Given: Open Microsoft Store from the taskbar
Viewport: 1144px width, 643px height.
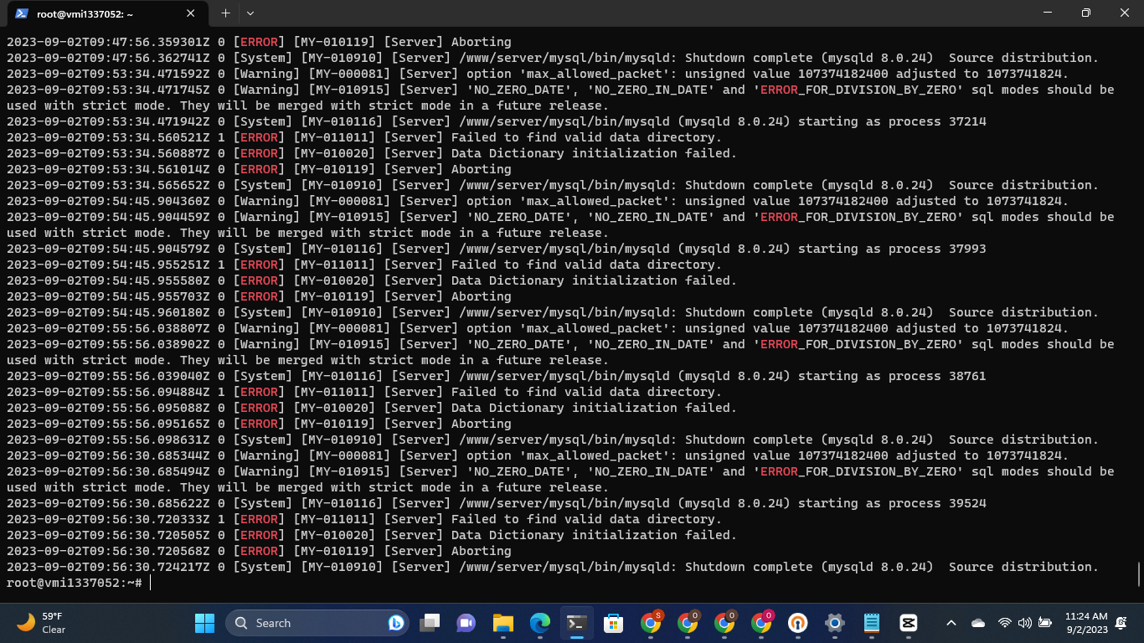Looking at the screenshot, I should point(613,623).
